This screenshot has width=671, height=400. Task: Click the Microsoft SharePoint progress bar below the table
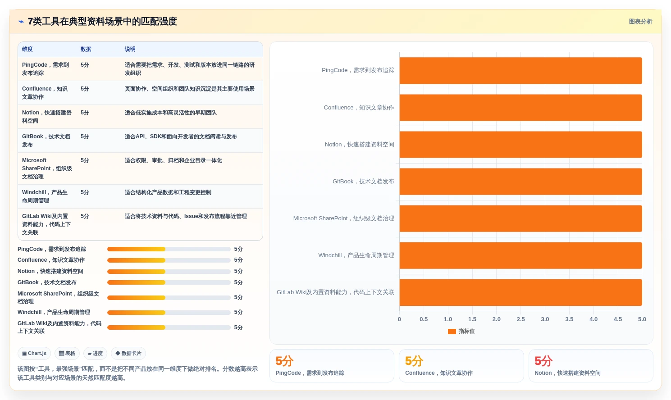(169, 298)
